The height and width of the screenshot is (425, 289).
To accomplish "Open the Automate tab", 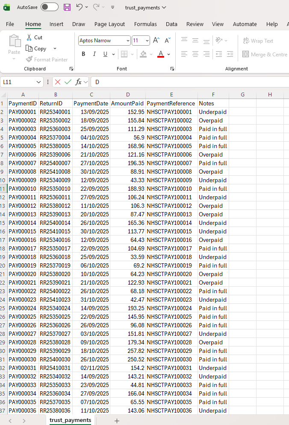I will pos(245,24).
